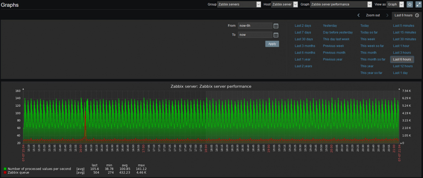The image size is (423, 178).
Task: Open calendar picker for From field
Action: pos(276,26)
